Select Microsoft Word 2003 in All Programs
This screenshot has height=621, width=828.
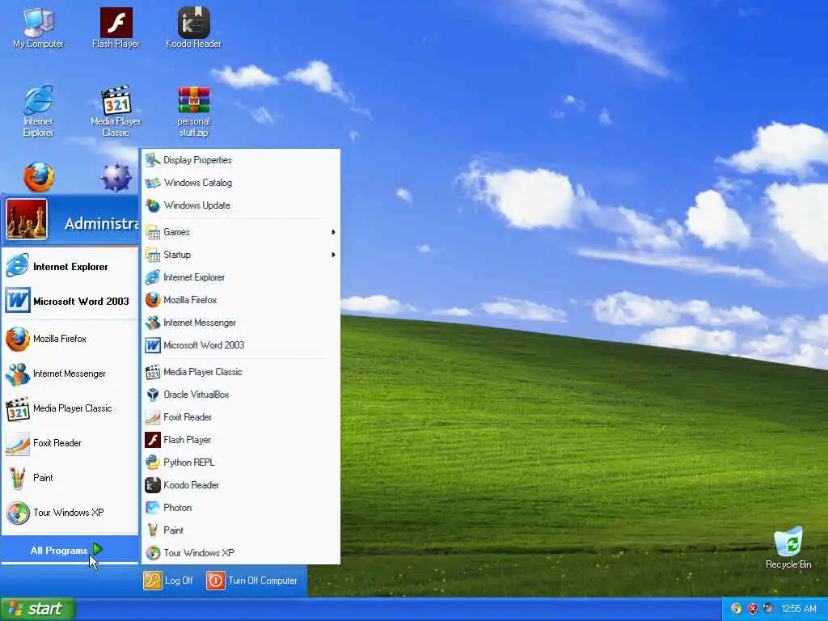point(240,345)
